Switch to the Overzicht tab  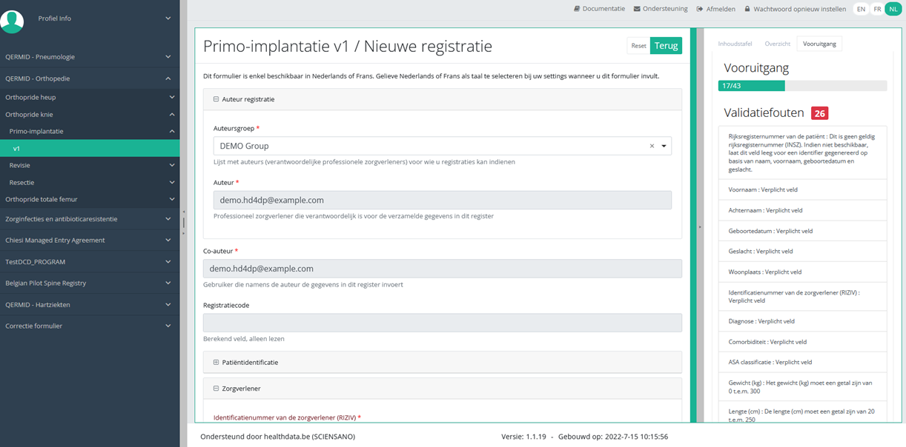click(778, 44)
